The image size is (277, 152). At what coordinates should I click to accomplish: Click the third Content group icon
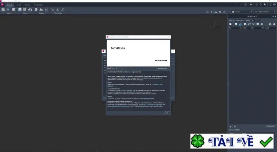(x=30, y=10)
